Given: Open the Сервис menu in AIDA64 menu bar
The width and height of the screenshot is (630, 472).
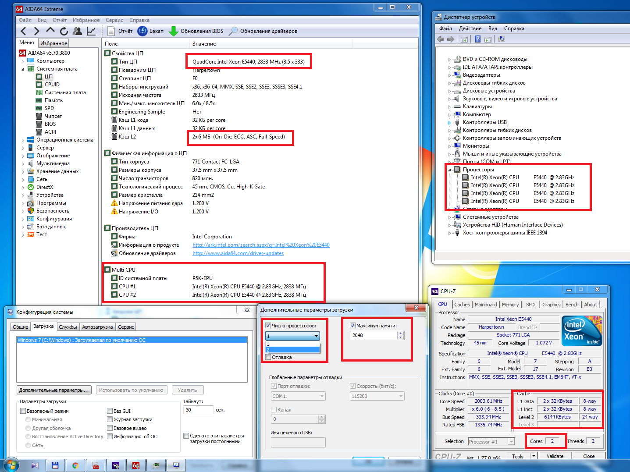Looking at the screenshot, I should (x=114, y=20).
